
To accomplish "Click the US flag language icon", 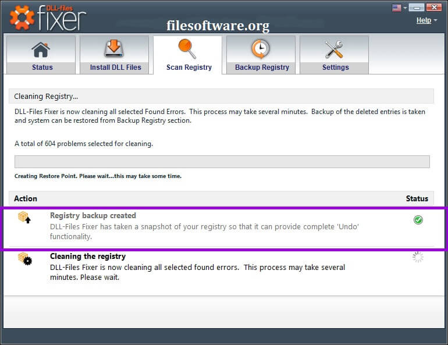I will coord(397,8).
